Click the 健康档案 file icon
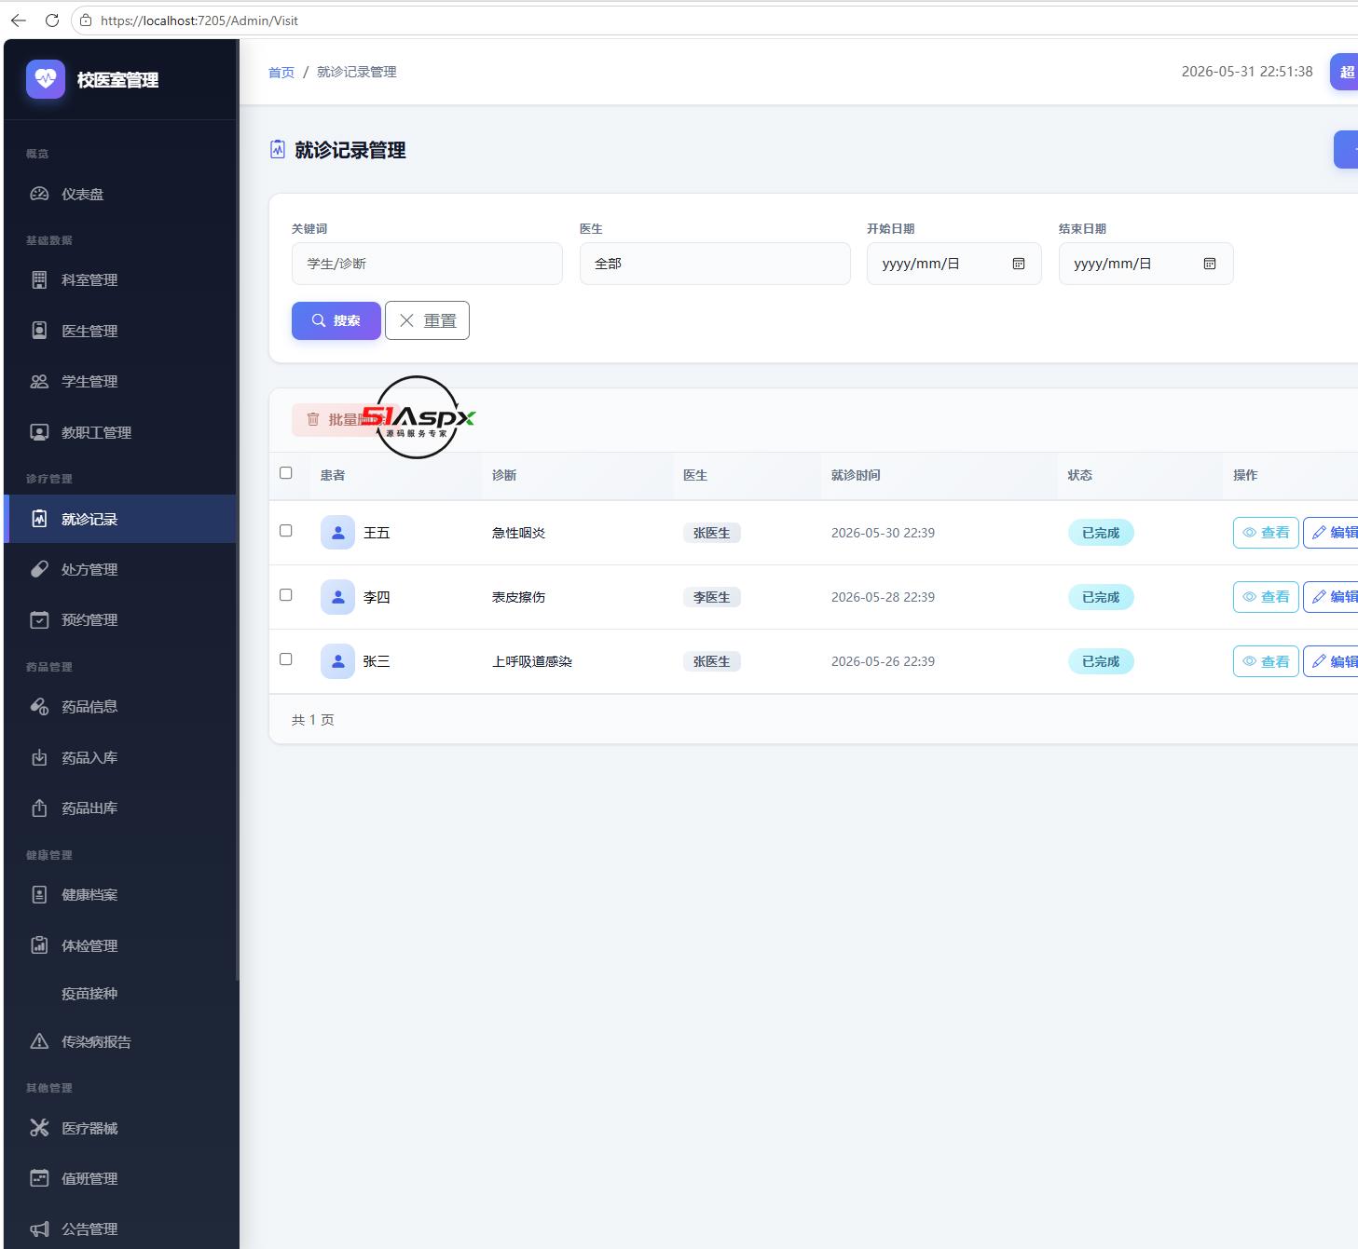Image resolution: width=1358 pixels, height=1249 pixels. [x=39, y=894]
